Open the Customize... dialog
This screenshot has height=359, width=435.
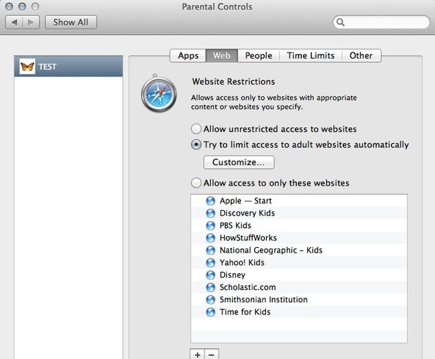point(239,162)
